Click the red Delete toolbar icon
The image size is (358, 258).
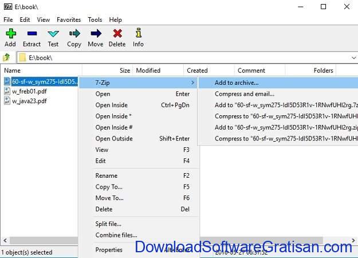(x=117, y=34)
